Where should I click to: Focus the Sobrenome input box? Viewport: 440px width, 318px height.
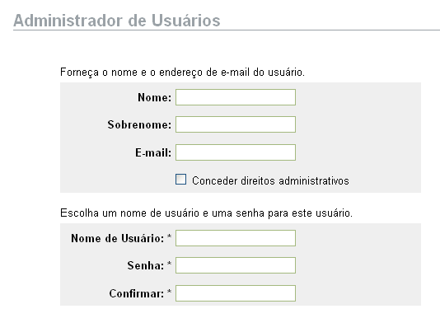(236, 124)
